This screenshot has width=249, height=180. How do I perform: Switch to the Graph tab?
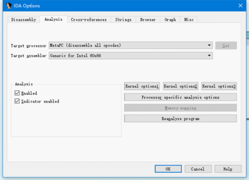pos(170,20)
